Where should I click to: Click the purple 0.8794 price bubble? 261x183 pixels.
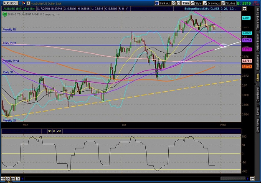tap(247, 40)
